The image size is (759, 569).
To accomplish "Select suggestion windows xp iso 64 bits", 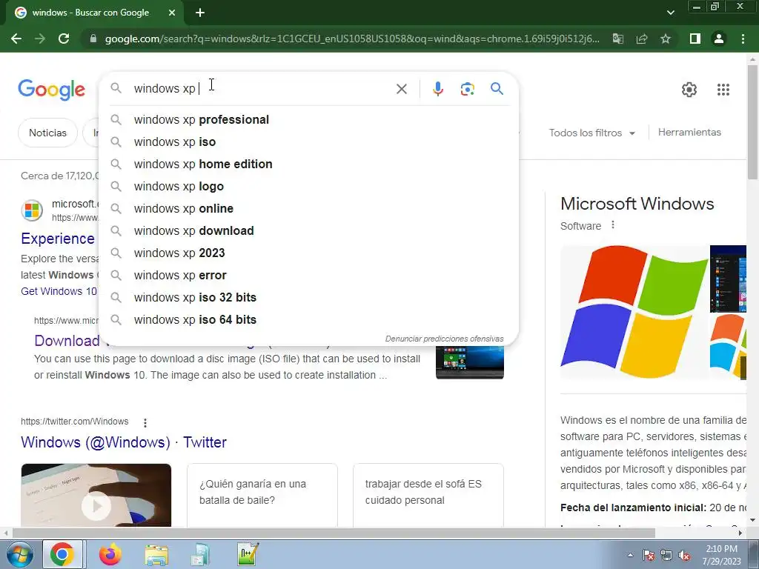I will coord(308,320).
